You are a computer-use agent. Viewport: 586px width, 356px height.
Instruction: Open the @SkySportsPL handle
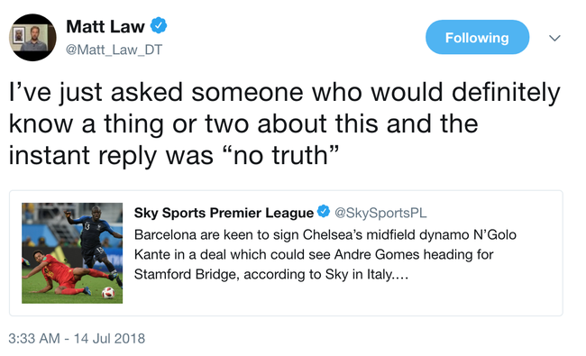380,213
